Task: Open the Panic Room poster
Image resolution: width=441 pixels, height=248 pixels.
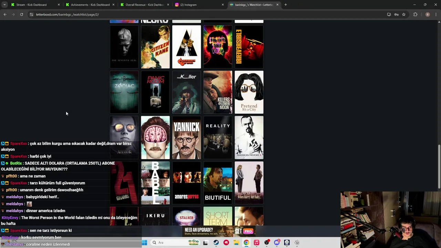Action: [155, 92]
